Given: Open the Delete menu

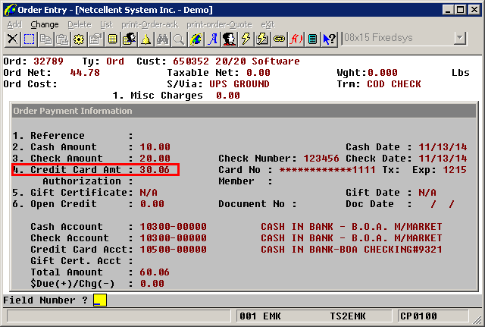Looking at the screenshot, I should (80, 24).
